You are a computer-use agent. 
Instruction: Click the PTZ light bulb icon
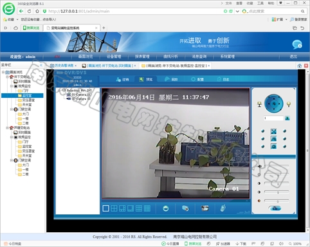pos(289,104)
